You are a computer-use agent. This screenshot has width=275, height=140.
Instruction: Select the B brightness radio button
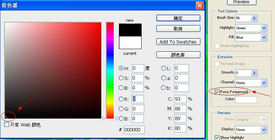click(121, 87)
